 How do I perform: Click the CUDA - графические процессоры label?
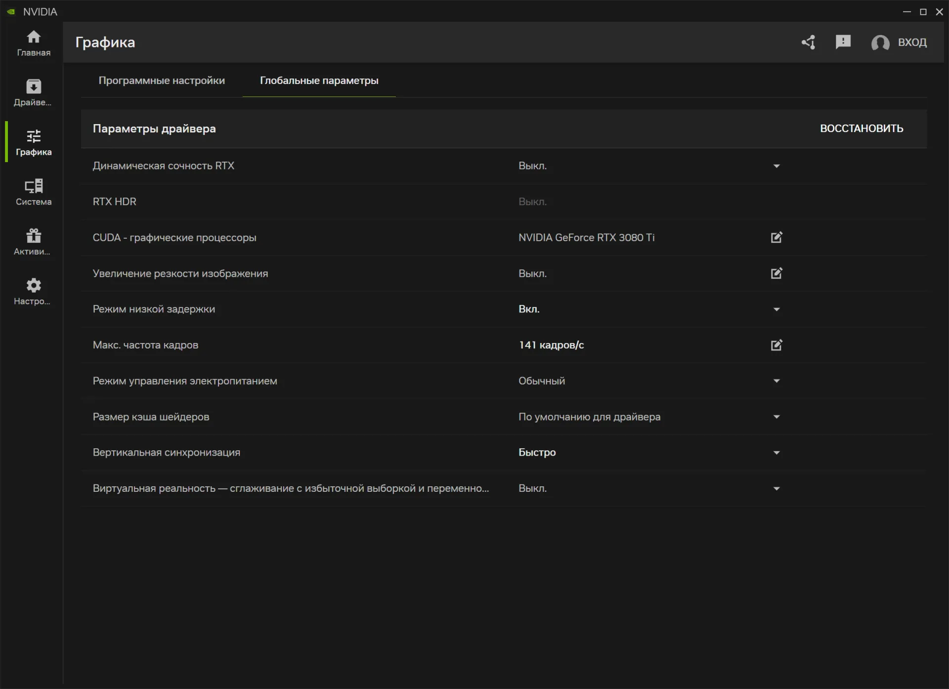pos(174,238)
